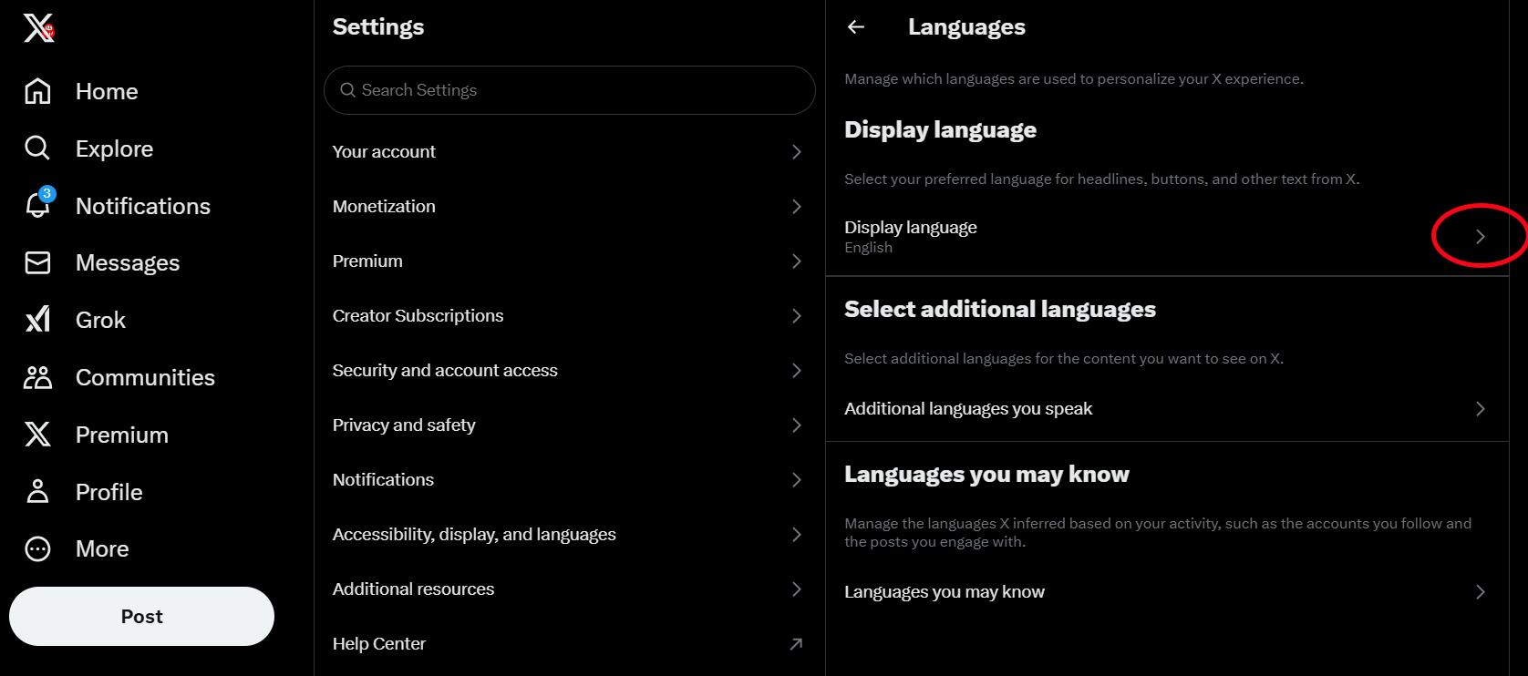Expand Additional languages you speak
The height and width of the screenshot is (676, 1528).
point(1480,409)
